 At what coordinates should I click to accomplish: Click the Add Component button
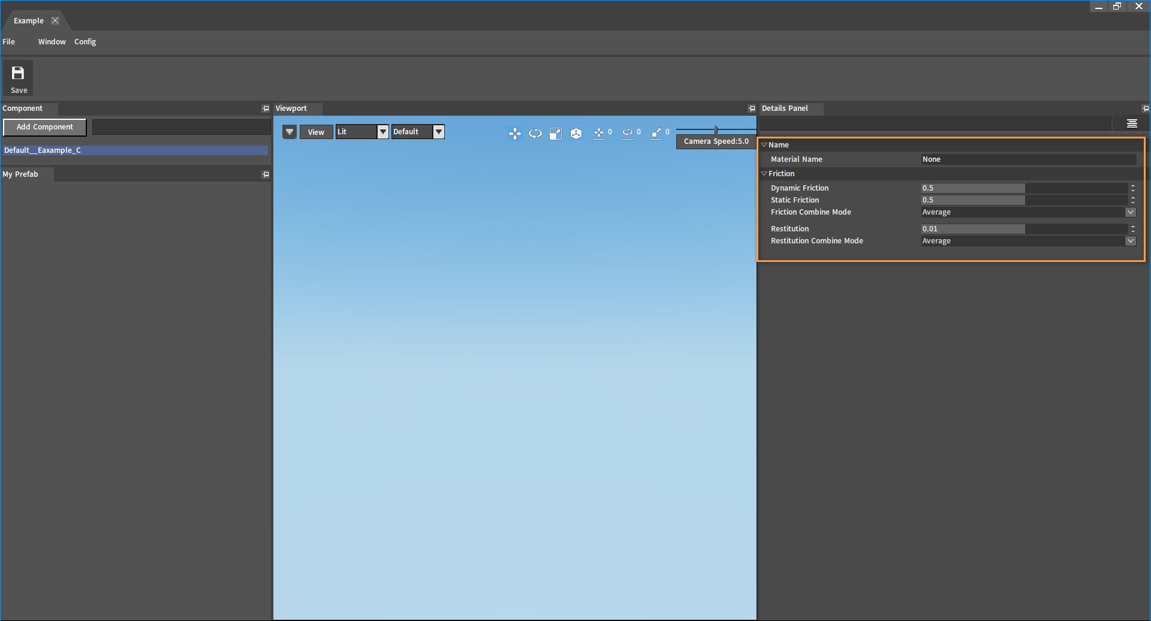tap(45, 127)
